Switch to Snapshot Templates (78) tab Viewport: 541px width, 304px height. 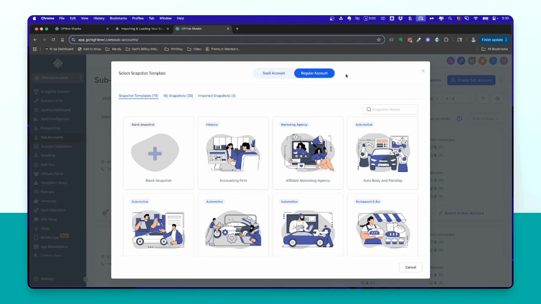point(138,96)
